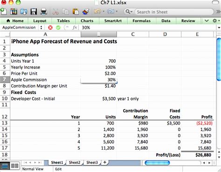
Task: Show more toolbar items double chevron
Action: 218,12
